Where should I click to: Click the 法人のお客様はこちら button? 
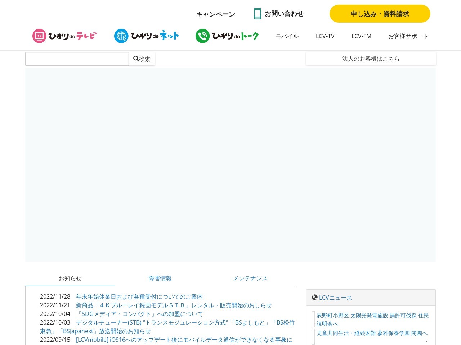click(x=371, y=59)
